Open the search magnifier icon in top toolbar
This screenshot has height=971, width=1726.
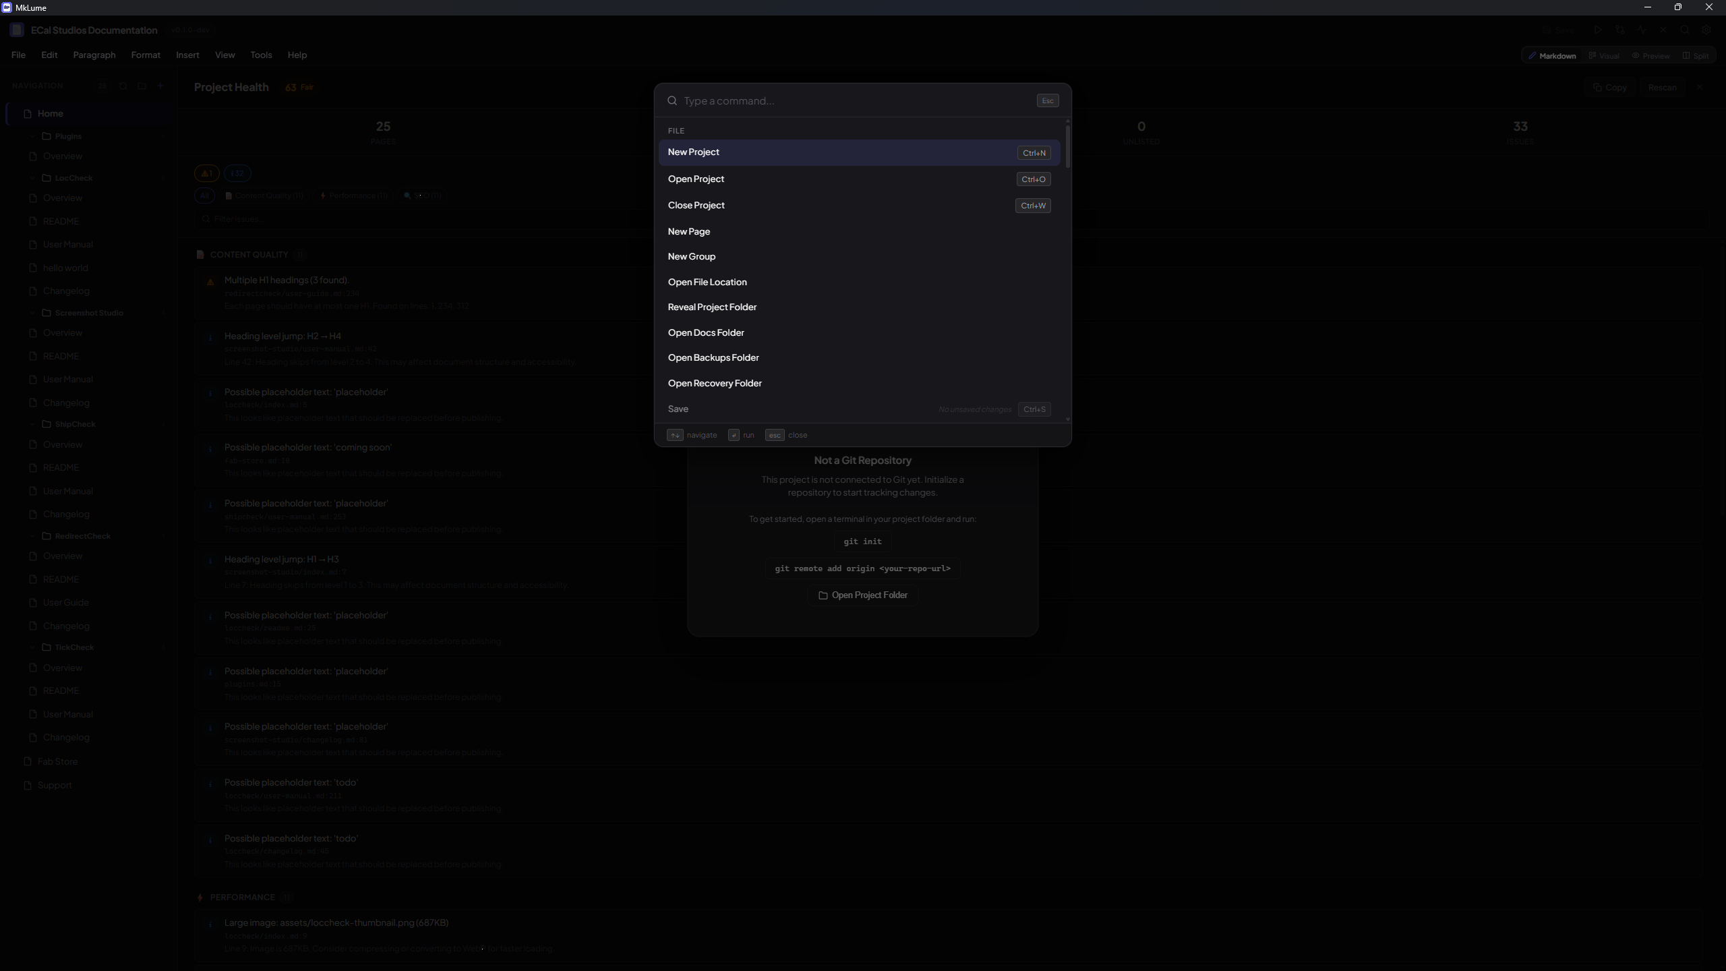[1685, 30]
